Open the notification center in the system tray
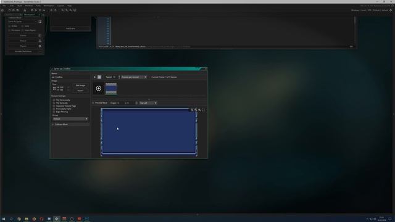The image size is (395, 222). 390,219
